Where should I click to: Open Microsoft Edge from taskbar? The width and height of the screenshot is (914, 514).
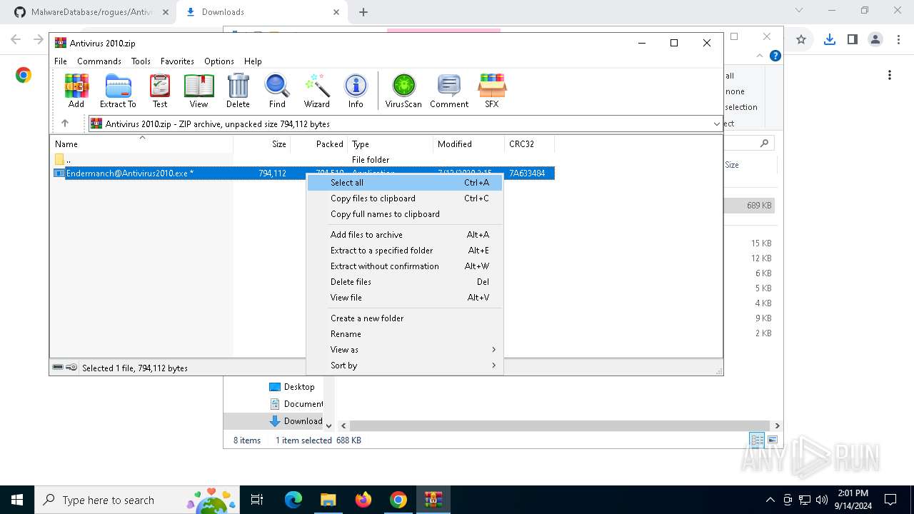[293, 500]
